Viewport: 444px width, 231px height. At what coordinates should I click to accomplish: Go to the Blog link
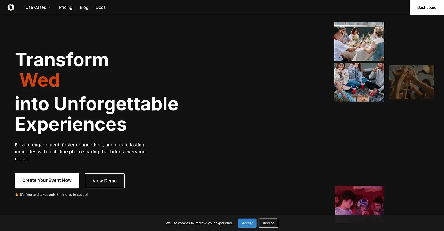pos(84,7)
